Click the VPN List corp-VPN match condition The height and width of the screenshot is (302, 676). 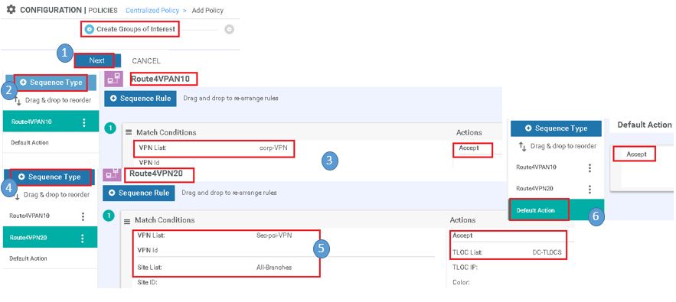tap(214, 148)
